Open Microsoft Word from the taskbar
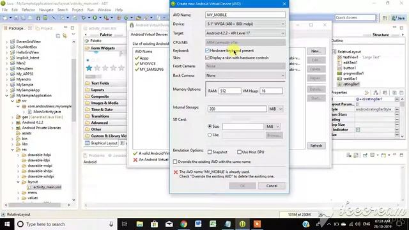The image size is (409, 230). point(198,224)
